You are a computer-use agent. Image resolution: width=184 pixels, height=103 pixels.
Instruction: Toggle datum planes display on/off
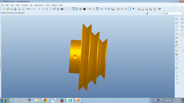139,9
